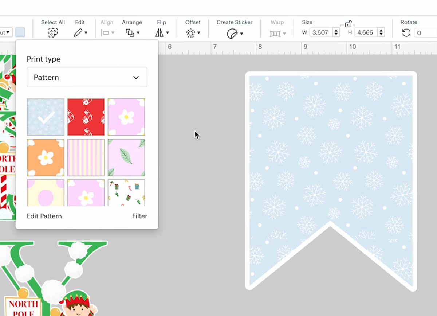Click the Select All icon
This screenshot has width=437, height=316.
[x=53, y=33]
